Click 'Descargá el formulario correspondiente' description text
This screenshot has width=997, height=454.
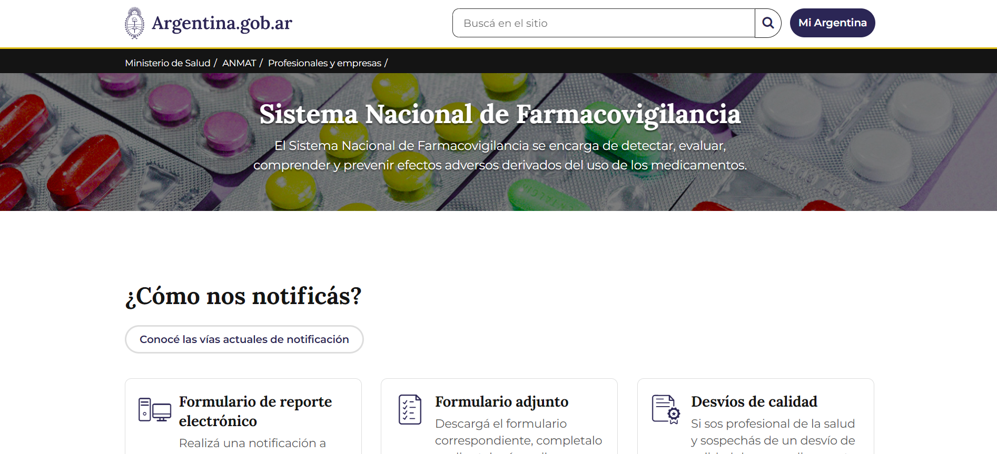[x=518, y=432]
